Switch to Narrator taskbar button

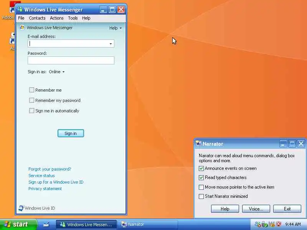(147, 225)
